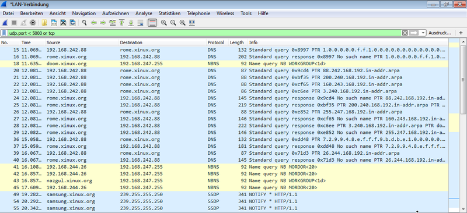
Task: Reload the capture file
Action: (x=72, y=23)
